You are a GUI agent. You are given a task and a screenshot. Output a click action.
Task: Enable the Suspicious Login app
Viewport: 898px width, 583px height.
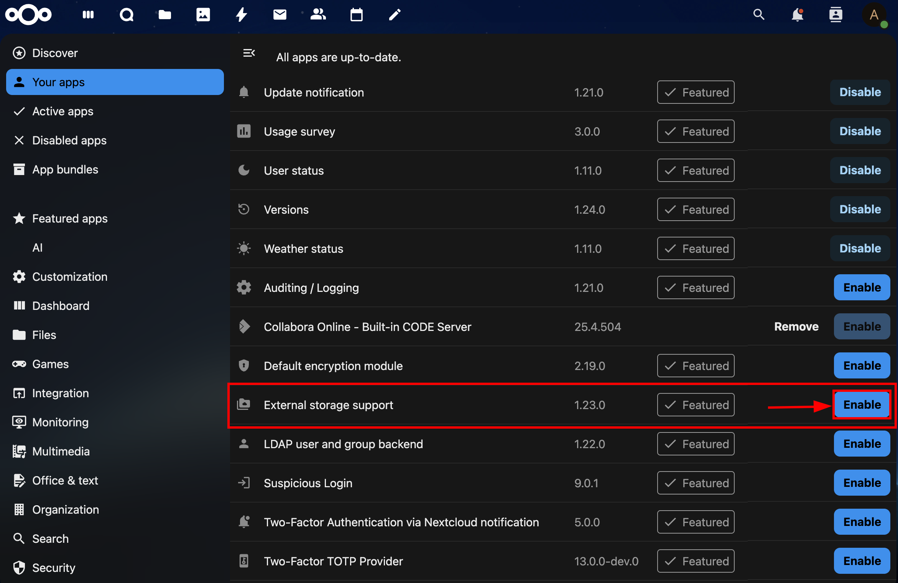[862, 483]
